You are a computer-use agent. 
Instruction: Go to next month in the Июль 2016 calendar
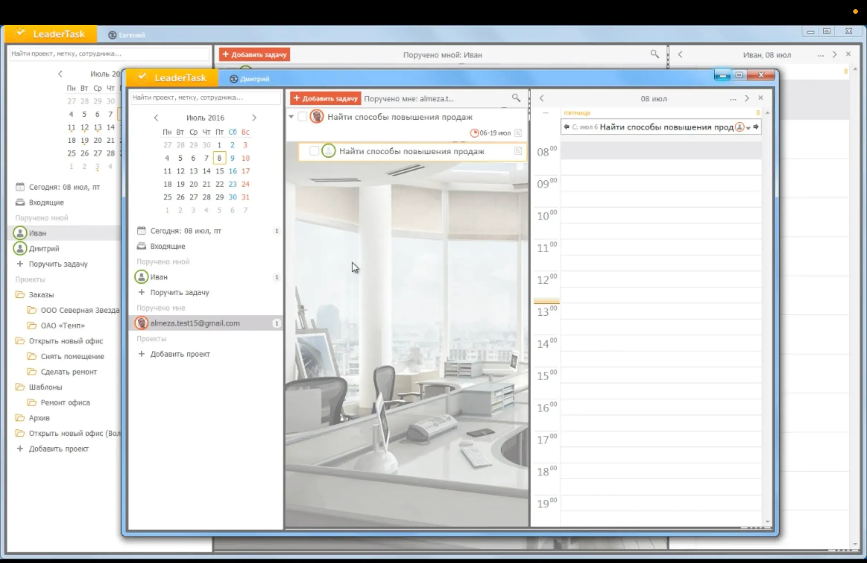point(254,118)
